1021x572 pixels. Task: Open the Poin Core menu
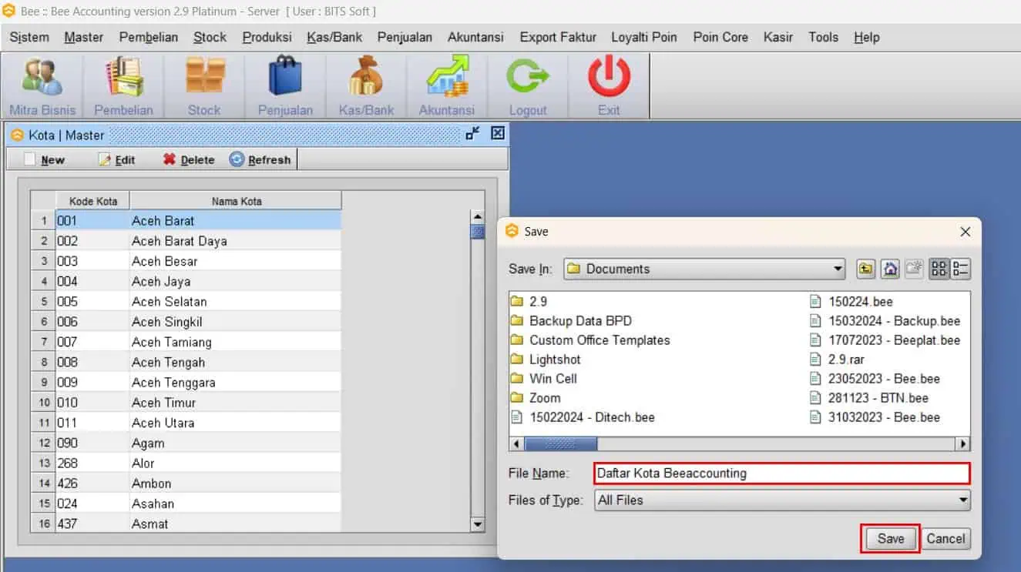pos(720,37)
